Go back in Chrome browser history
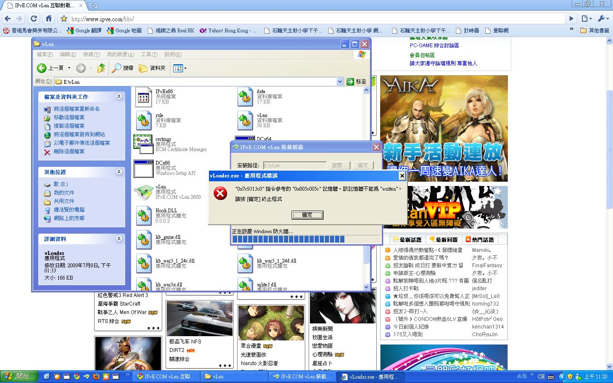The width and height of the screenshot is (613, 383). click(x=7, y=18)
